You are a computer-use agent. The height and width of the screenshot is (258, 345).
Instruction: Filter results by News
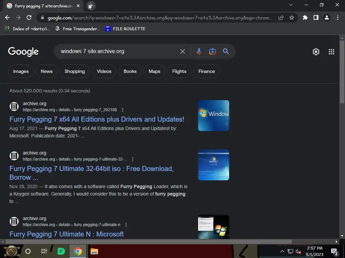pyautogui.click(x=46, y=71)
